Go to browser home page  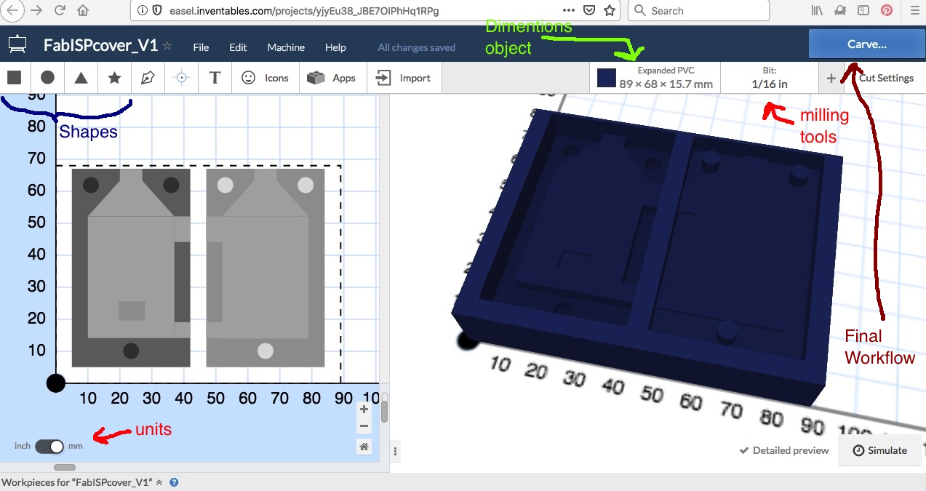(83, 11)
